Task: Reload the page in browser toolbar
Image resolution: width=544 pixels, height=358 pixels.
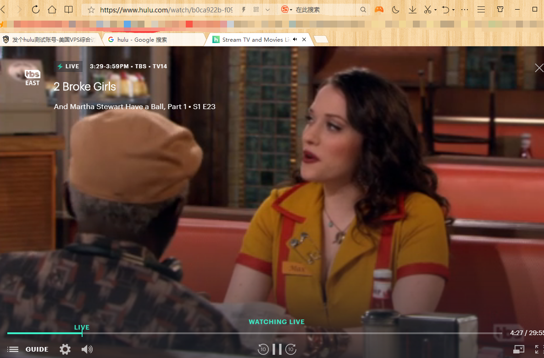Action: [x=36, y=9]
